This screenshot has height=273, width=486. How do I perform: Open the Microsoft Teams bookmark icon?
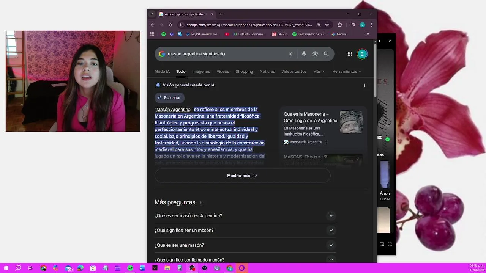(x=172, y=34)
